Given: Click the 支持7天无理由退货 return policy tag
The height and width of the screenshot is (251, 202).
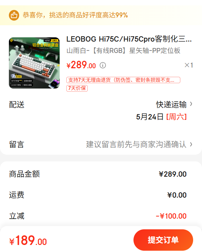Looking at the screenshot, I should click(x=124, y=80).
